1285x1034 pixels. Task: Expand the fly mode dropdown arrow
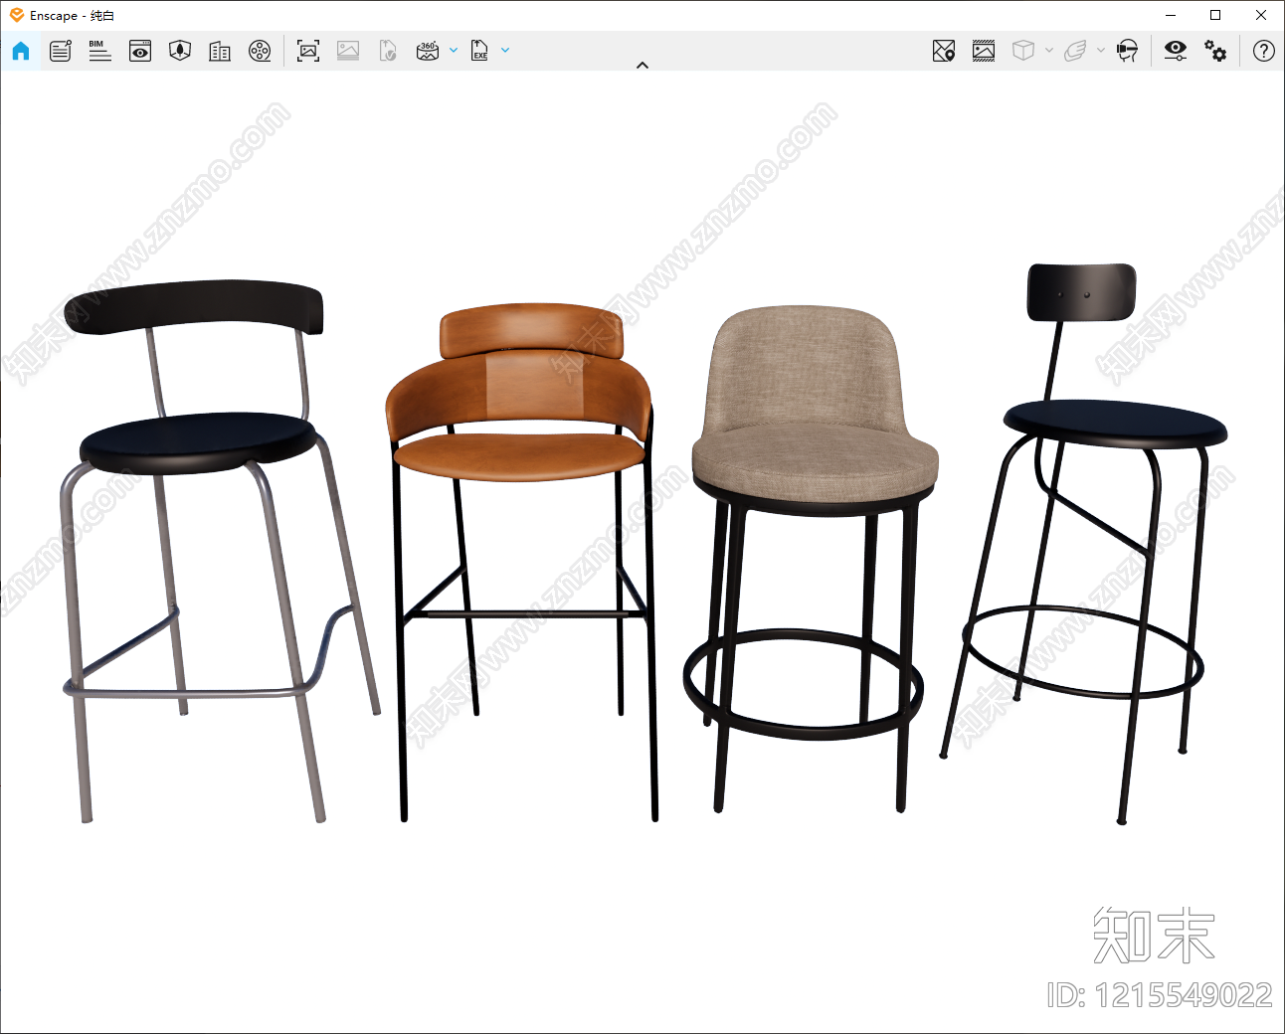click(x=1101, y=50)
